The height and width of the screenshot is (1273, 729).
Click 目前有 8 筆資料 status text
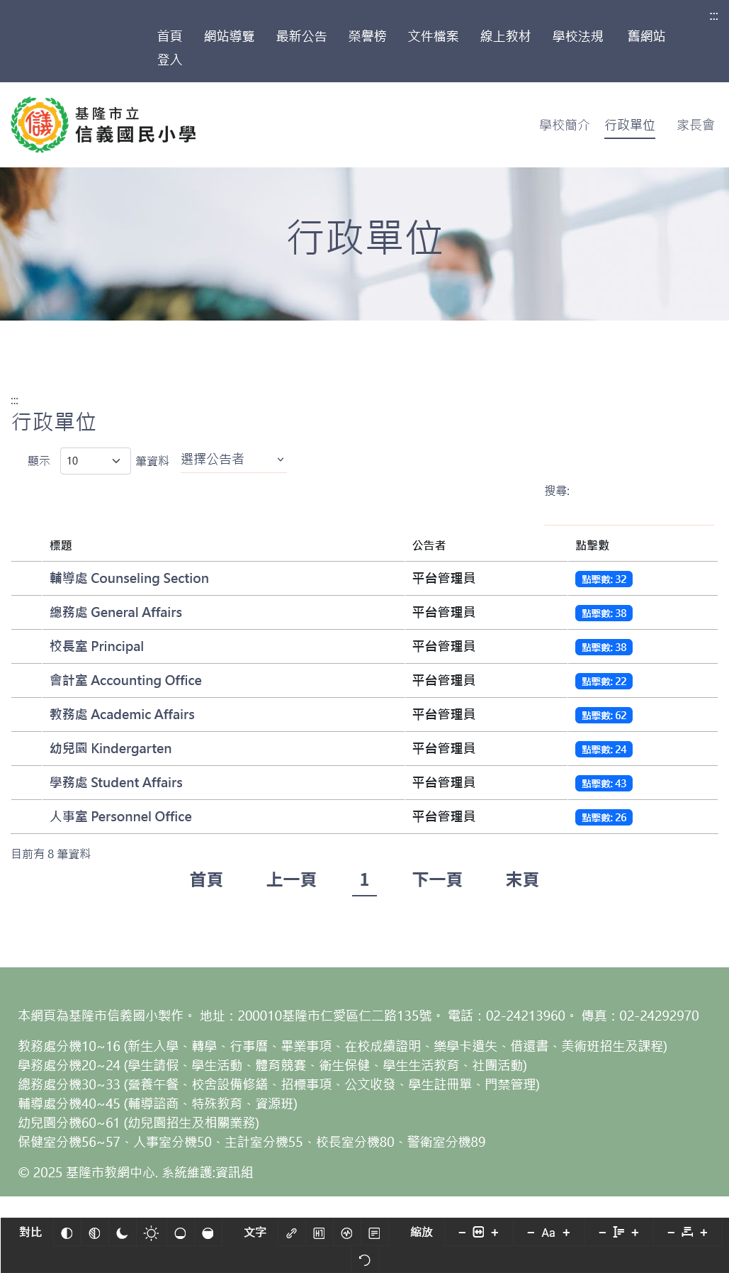pos(51,854)
